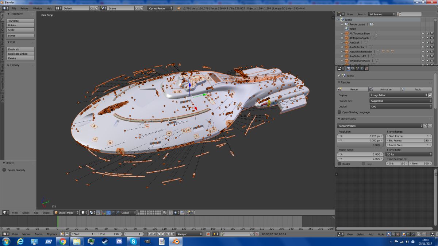This screenshot has height=246, width=438.
Task: Add a new scene with plus icon
Action: (137, 8)
